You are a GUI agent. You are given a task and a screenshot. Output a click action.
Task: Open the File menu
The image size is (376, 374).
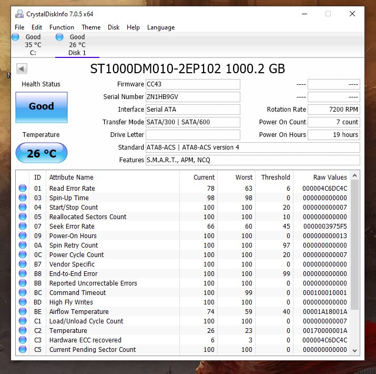[19, 27]
